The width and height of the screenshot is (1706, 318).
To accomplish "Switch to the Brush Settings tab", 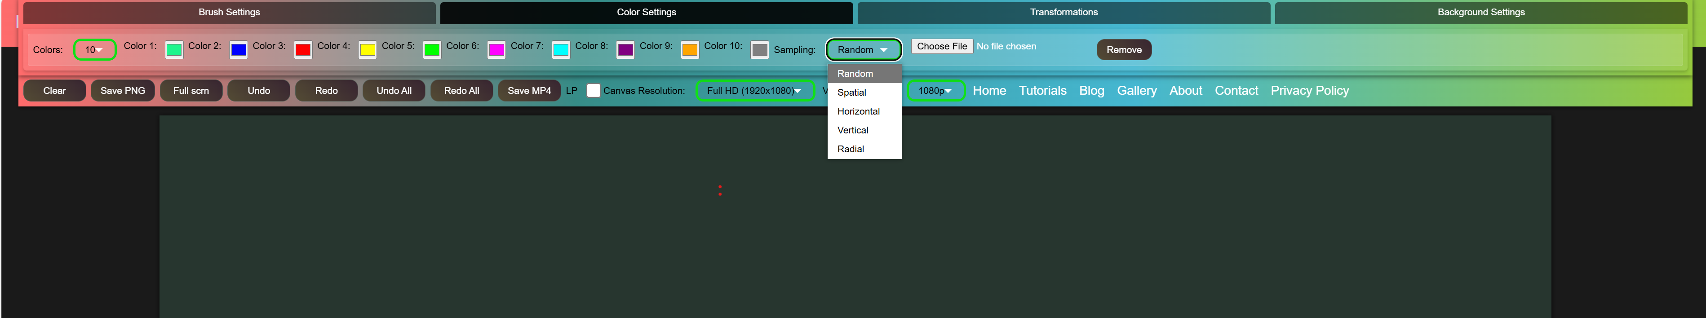I will [229, 13].
